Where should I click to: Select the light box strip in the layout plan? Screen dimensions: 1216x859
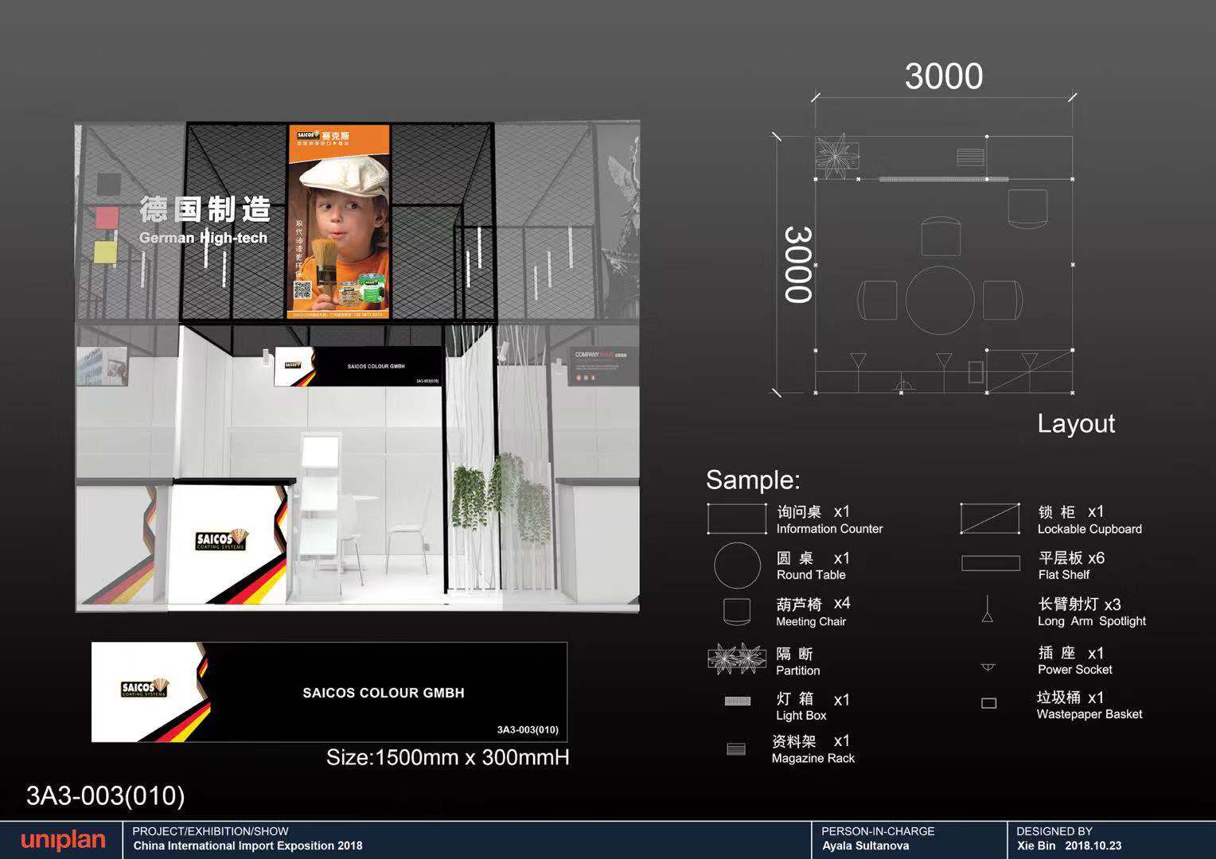[x=943, y=179]
